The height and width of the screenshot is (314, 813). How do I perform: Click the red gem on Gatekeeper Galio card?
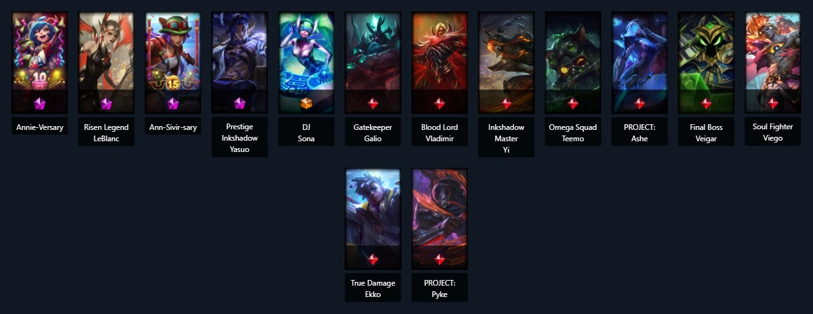(x=373, y=103)
